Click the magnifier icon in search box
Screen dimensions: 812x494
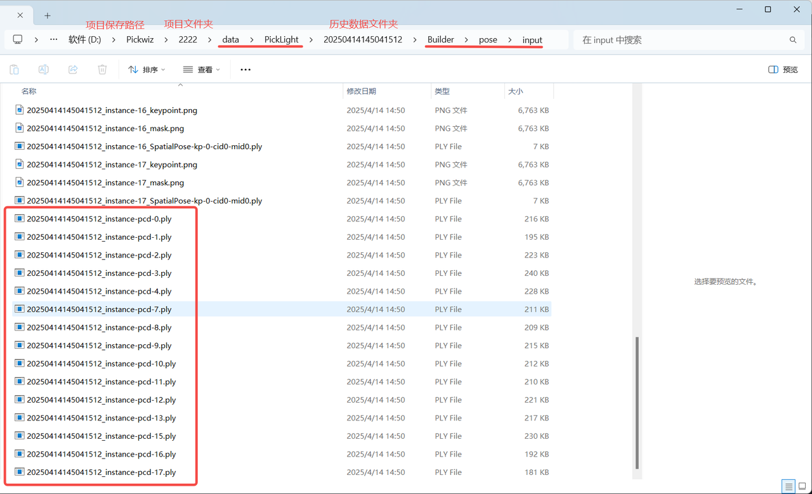click(x=792, y=40)
